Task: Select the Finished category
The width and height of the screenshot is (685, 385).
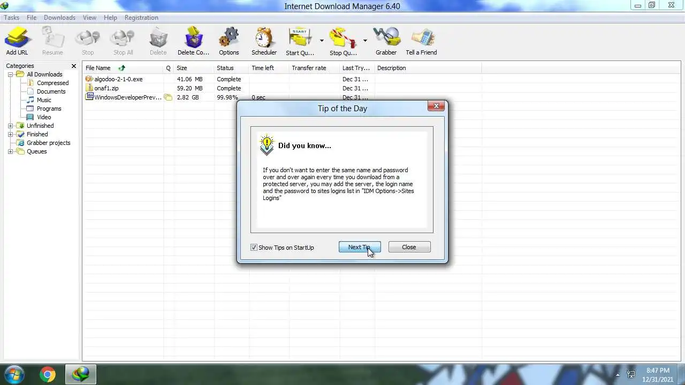Action: pos(37,134)
